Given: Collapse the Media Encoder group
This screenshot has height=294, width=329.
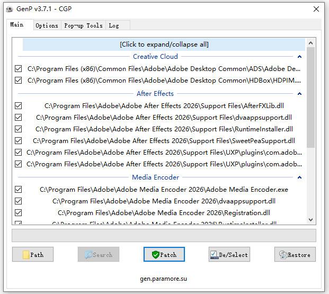Looking at the screenshot, I should pos(299,177).
